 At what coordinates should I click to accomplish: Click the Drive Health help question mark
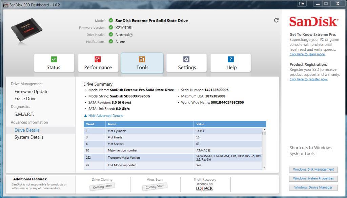(x=131, y=35)
